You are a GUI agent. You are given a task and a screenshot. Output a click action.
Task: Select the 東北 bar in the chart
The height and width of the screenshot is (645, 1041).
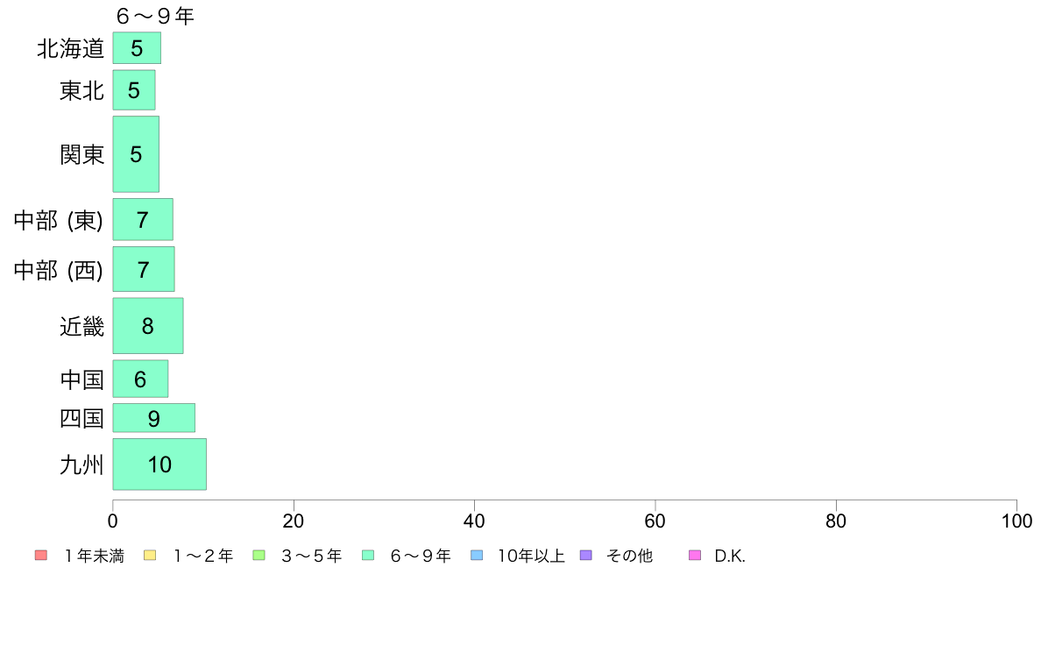(x=134, y=89)
